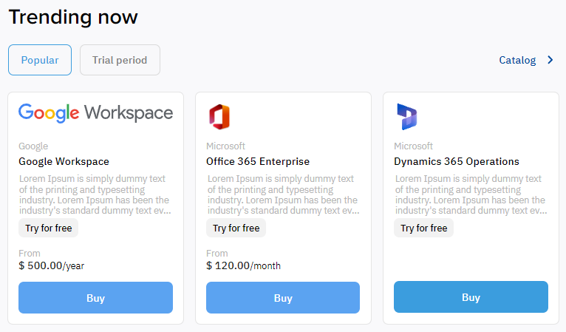Buy Google Workspace

[95, 298]
